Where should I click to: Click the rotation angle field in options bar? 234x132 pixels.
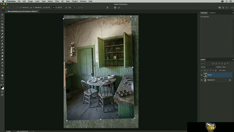[x=70, y=7]
